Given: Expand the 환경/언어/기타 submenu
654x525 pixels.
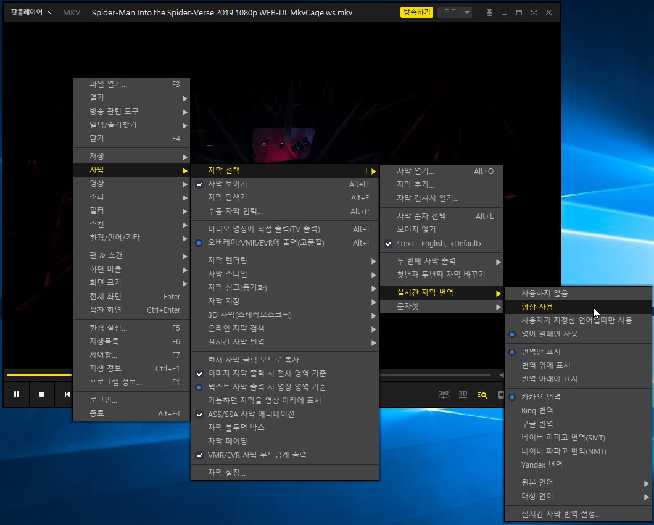Looking at the screenshot, I should pyautogui.click(x=131, y=238).
